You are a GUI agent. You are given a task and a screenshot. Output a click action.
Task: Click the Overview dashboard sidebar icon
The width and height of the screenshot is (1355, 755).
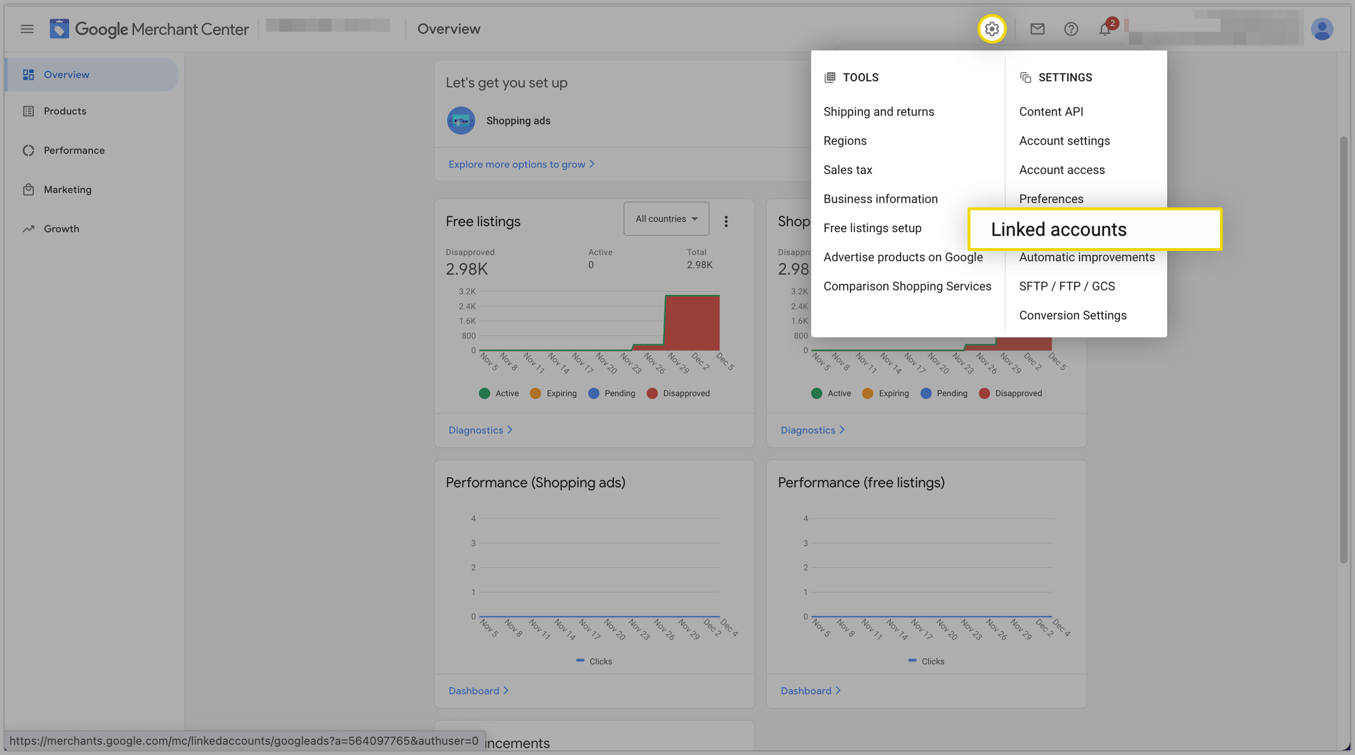coord(29,75)
